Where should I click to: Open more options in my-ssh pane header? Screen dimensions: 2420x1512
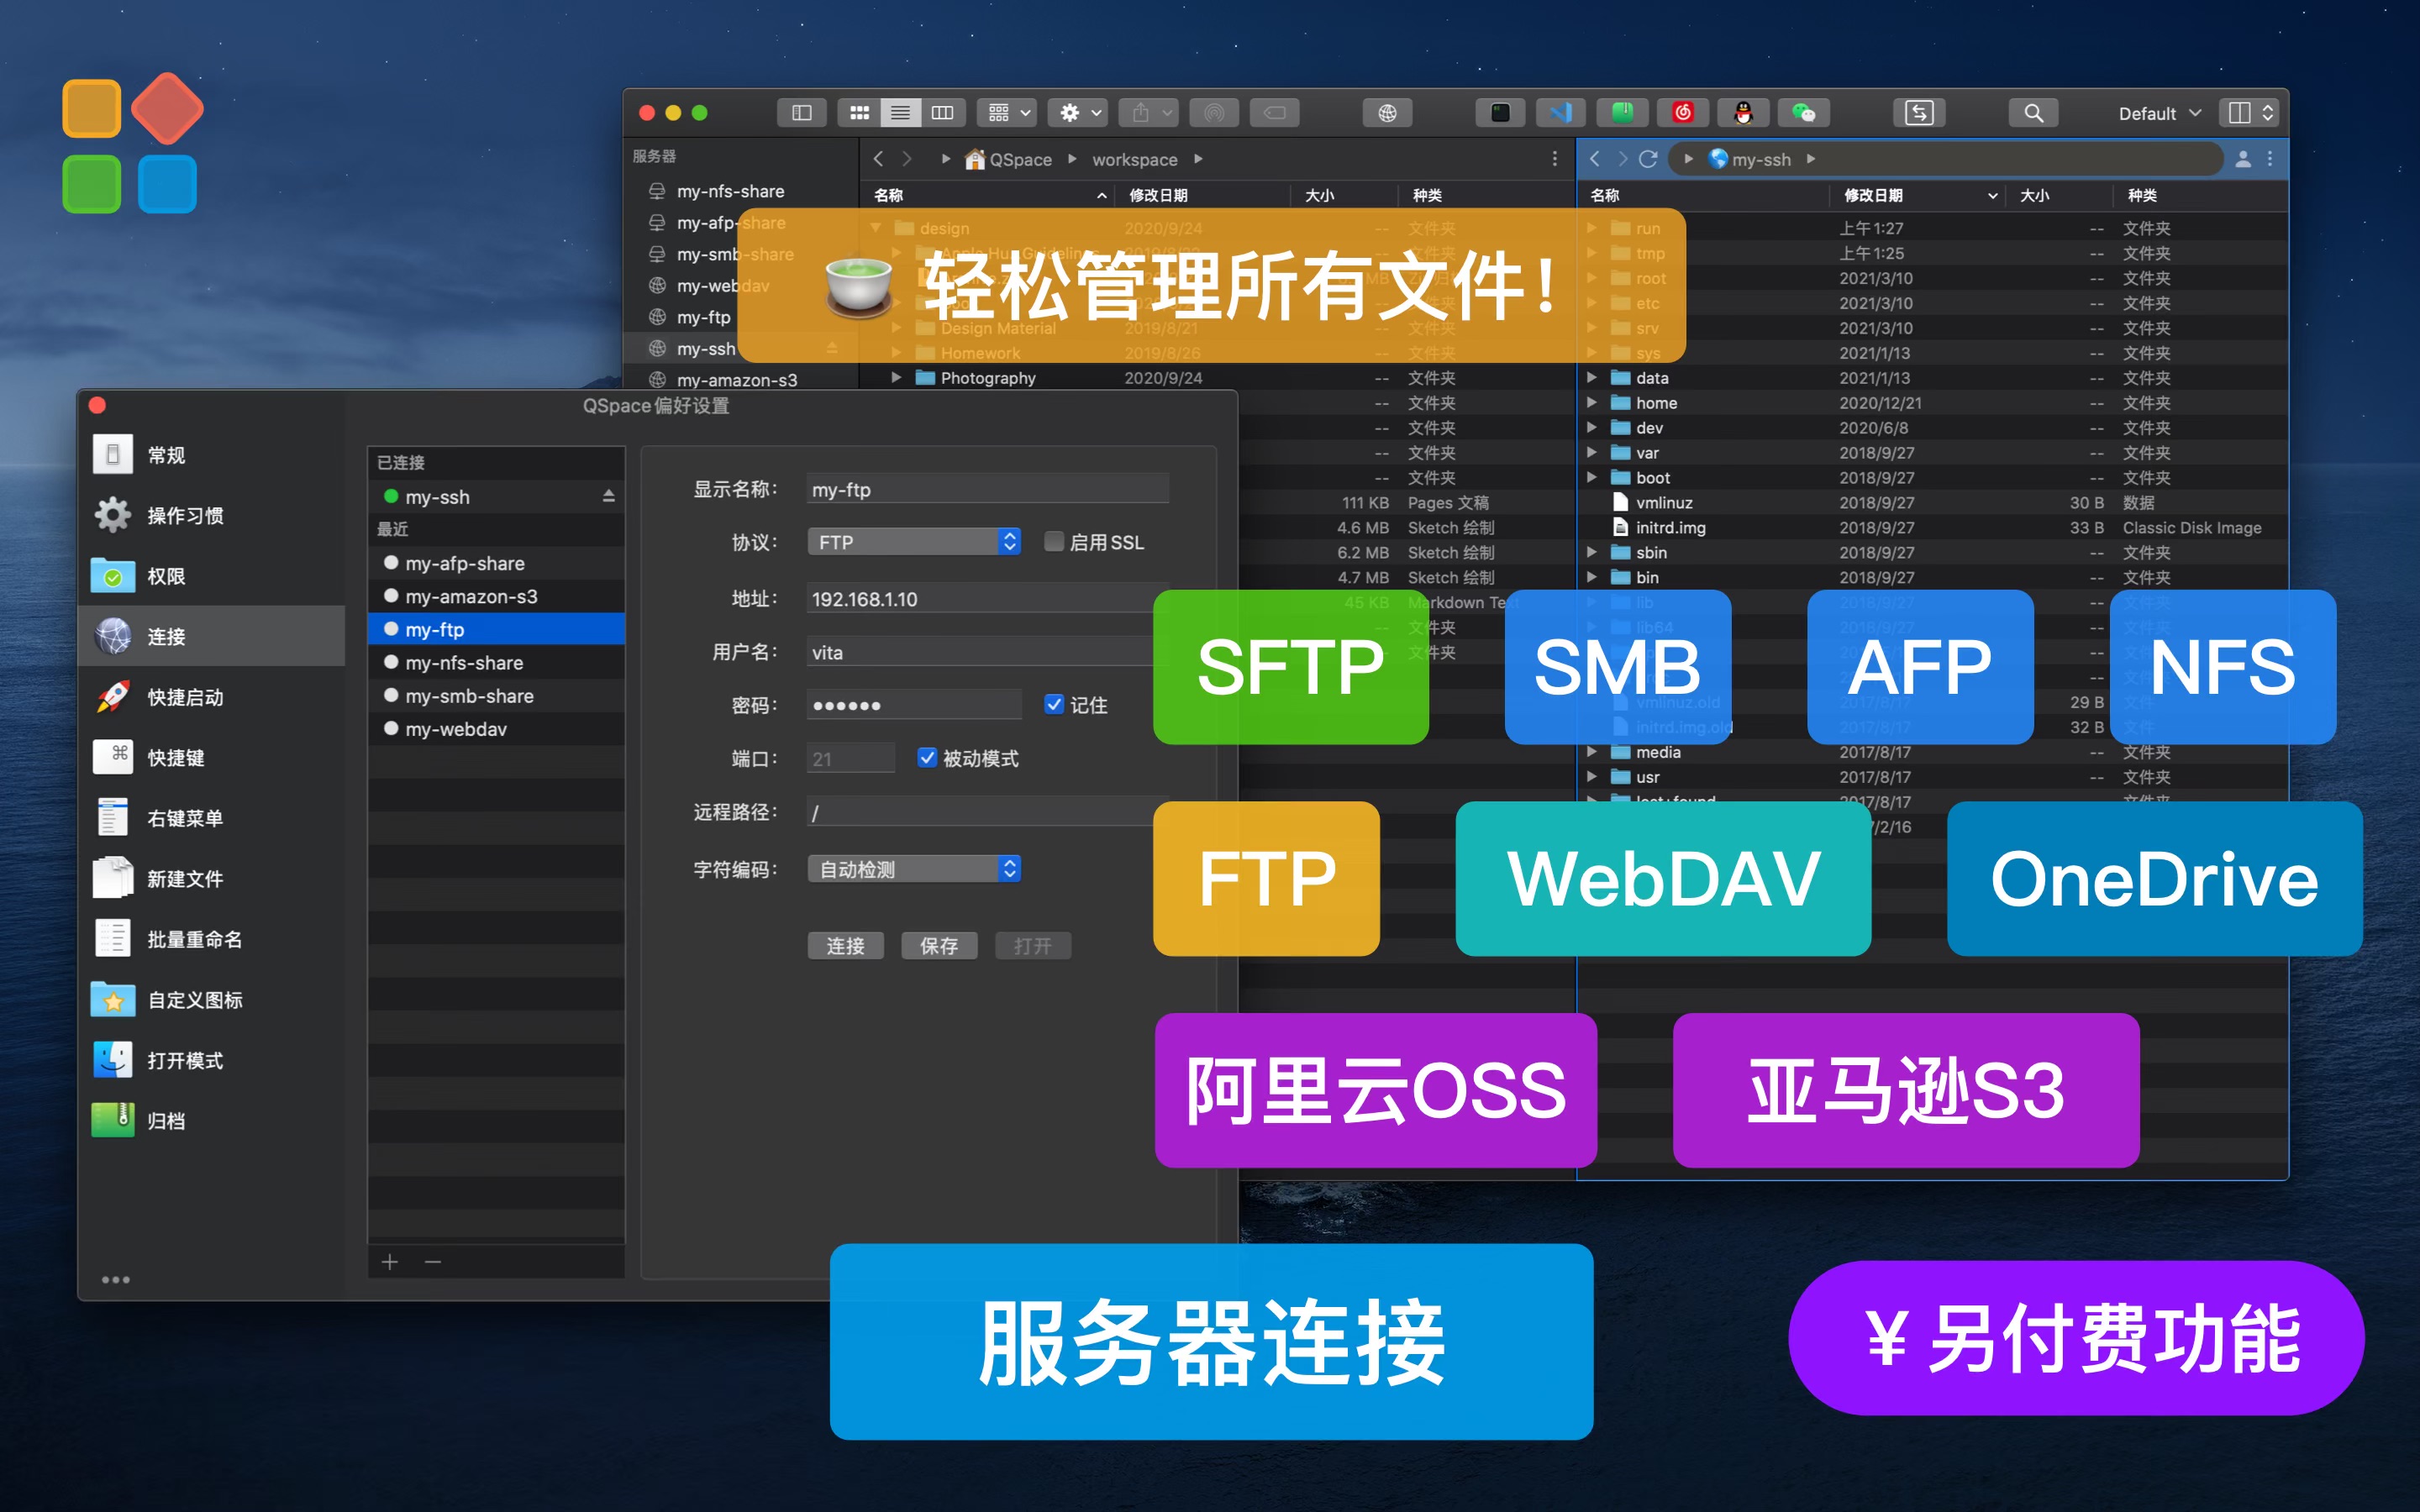coord(2270,159)
